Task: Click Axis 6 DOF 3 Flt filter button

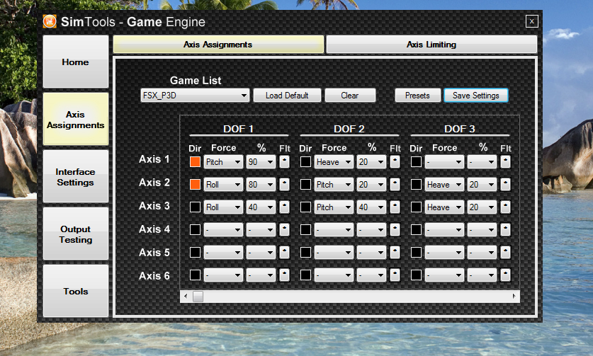Action: pyautogui.click(x=505, y=275)
